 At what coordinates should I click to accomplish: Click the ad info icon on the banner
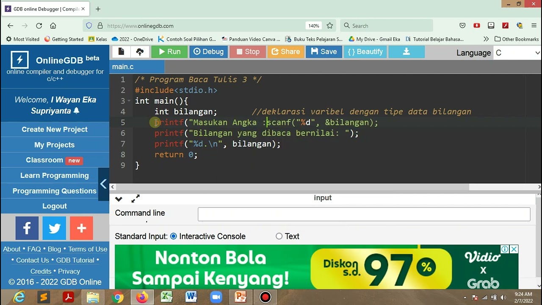click(x=505, y=249)
